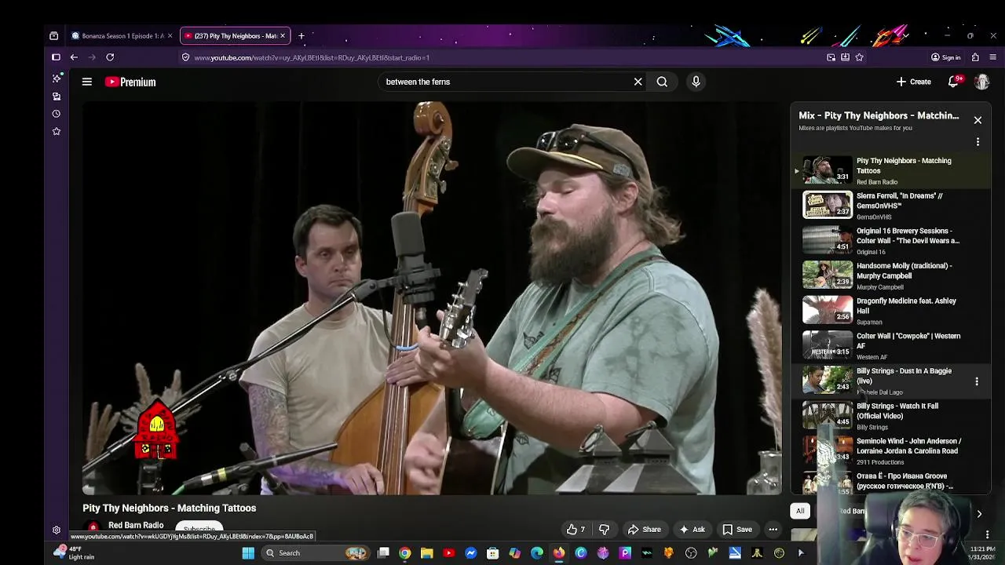Dislike the video with thumbs down
The height and width of the screenshot is (565, 1005).
click(604, 530)
